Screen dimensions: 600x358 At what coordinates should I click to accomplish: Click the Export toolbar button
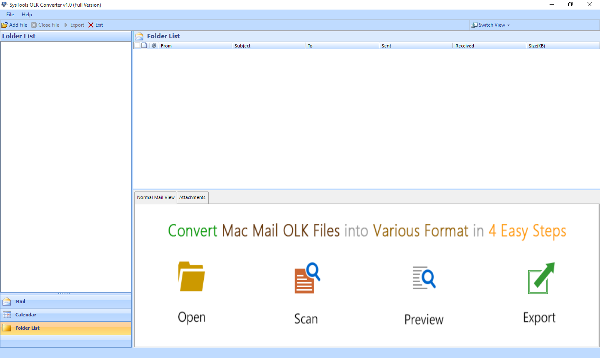click(x=74, y=25)
